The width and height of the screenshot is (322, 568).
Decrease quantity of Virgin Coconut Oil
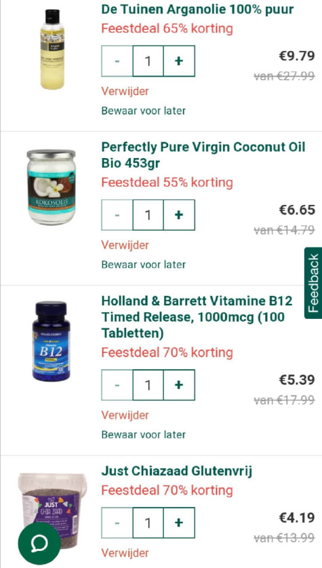(117, 215)
